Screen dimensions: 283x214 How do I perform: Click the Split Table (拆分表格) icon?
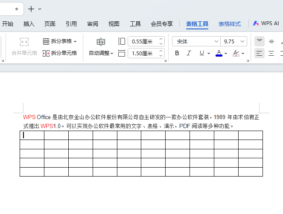[46, 41]
